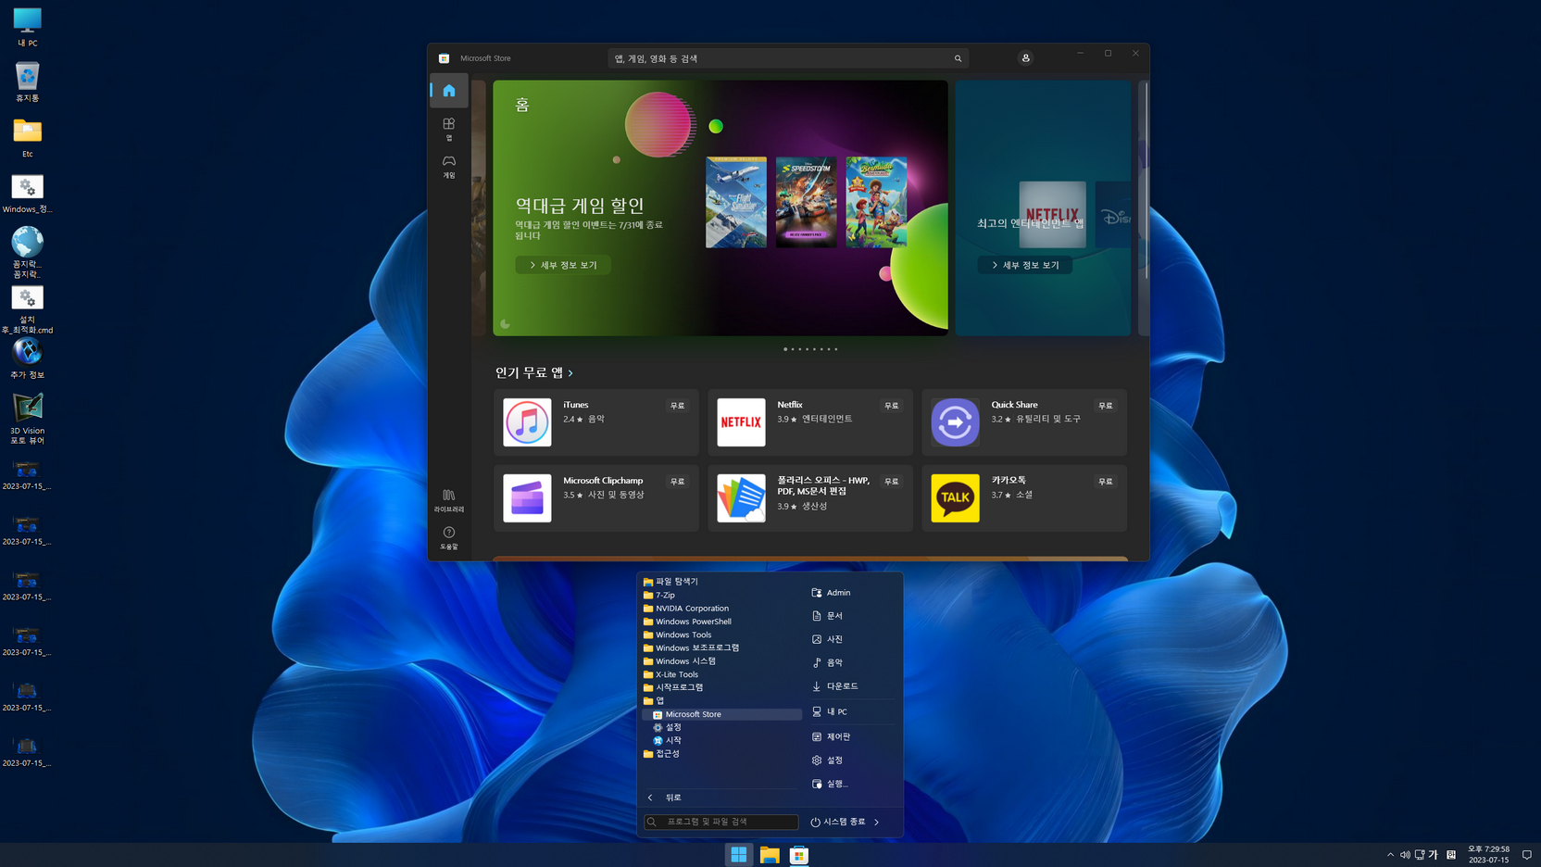
Task: Expand Windows 시스템 folder
Action: pos(685,661)
